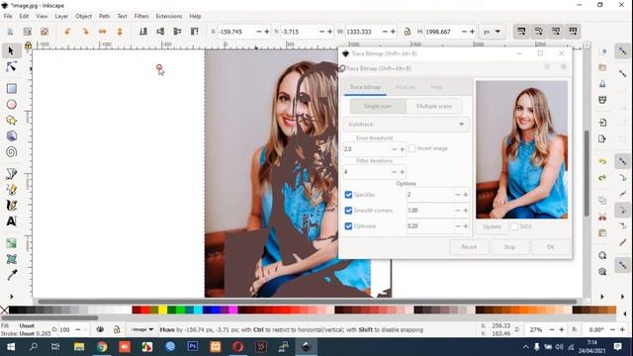
Task: Click the Update preview button
Action: [492, 226]
